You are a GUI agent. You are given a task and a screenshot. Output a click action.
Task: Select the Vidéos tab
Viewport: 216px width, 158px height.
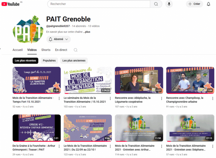pos(32,50)
